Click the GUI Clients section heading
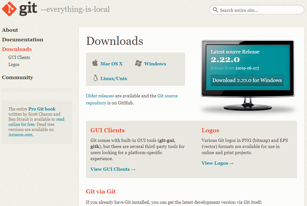The image size is (307, 206). tap(107, 130)
